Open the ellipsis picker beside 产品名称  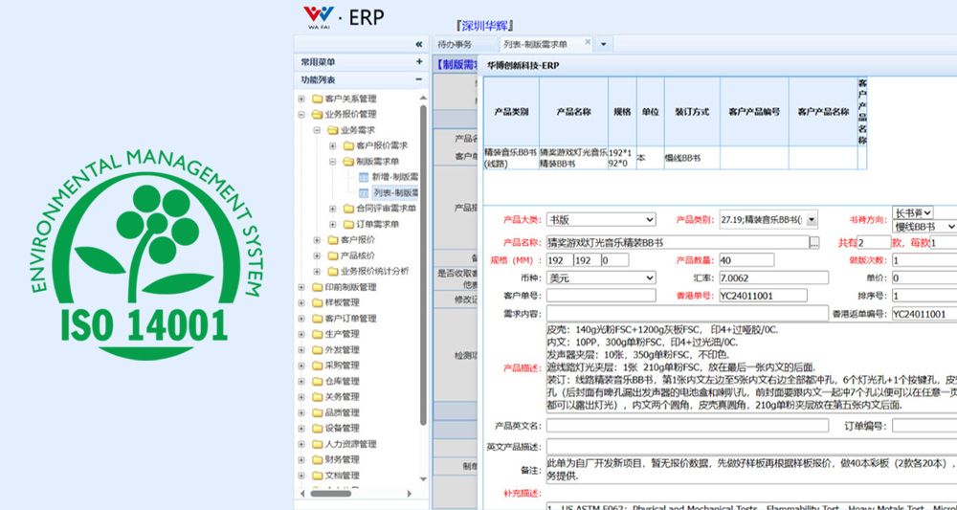[814, 243]
